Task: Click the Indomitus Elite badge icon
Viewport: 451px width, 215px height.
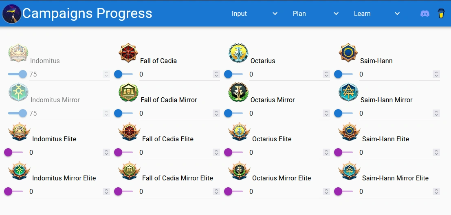Action: pyautogui.click(x=19, y=132)
